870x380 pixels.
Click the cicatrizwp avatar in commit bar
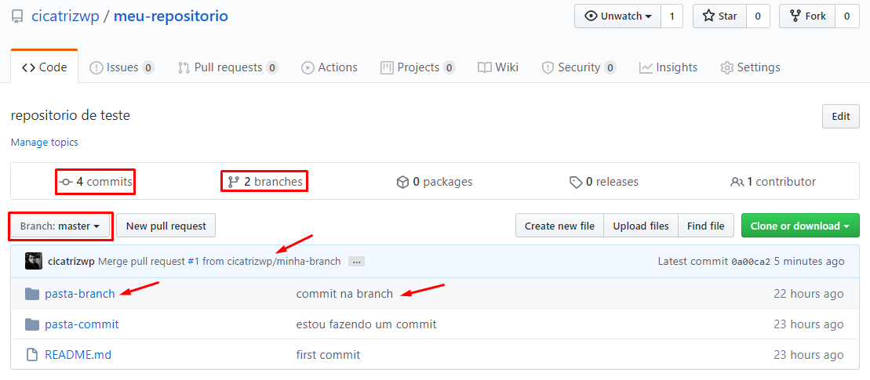pos(34,261)
